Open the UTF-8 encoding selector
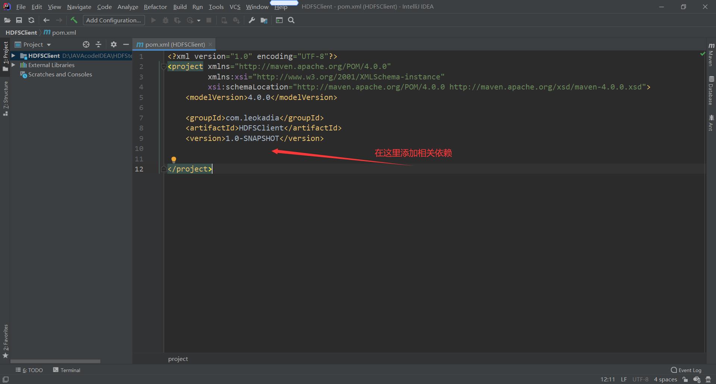This screenshot has width=716, height=384. tap(640, 379)
